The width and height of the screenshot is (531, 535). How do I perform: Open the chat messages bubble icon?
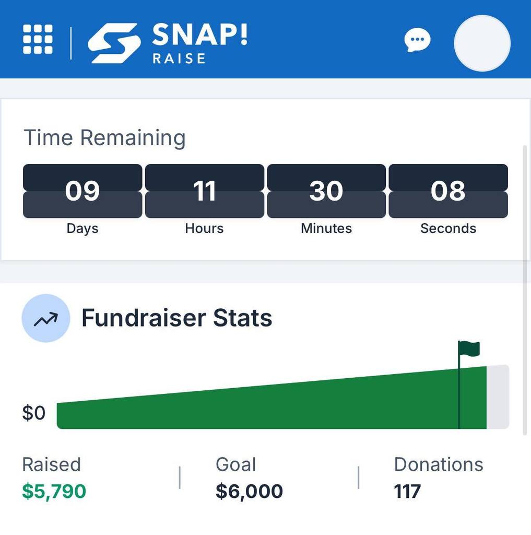click(417, 40)
